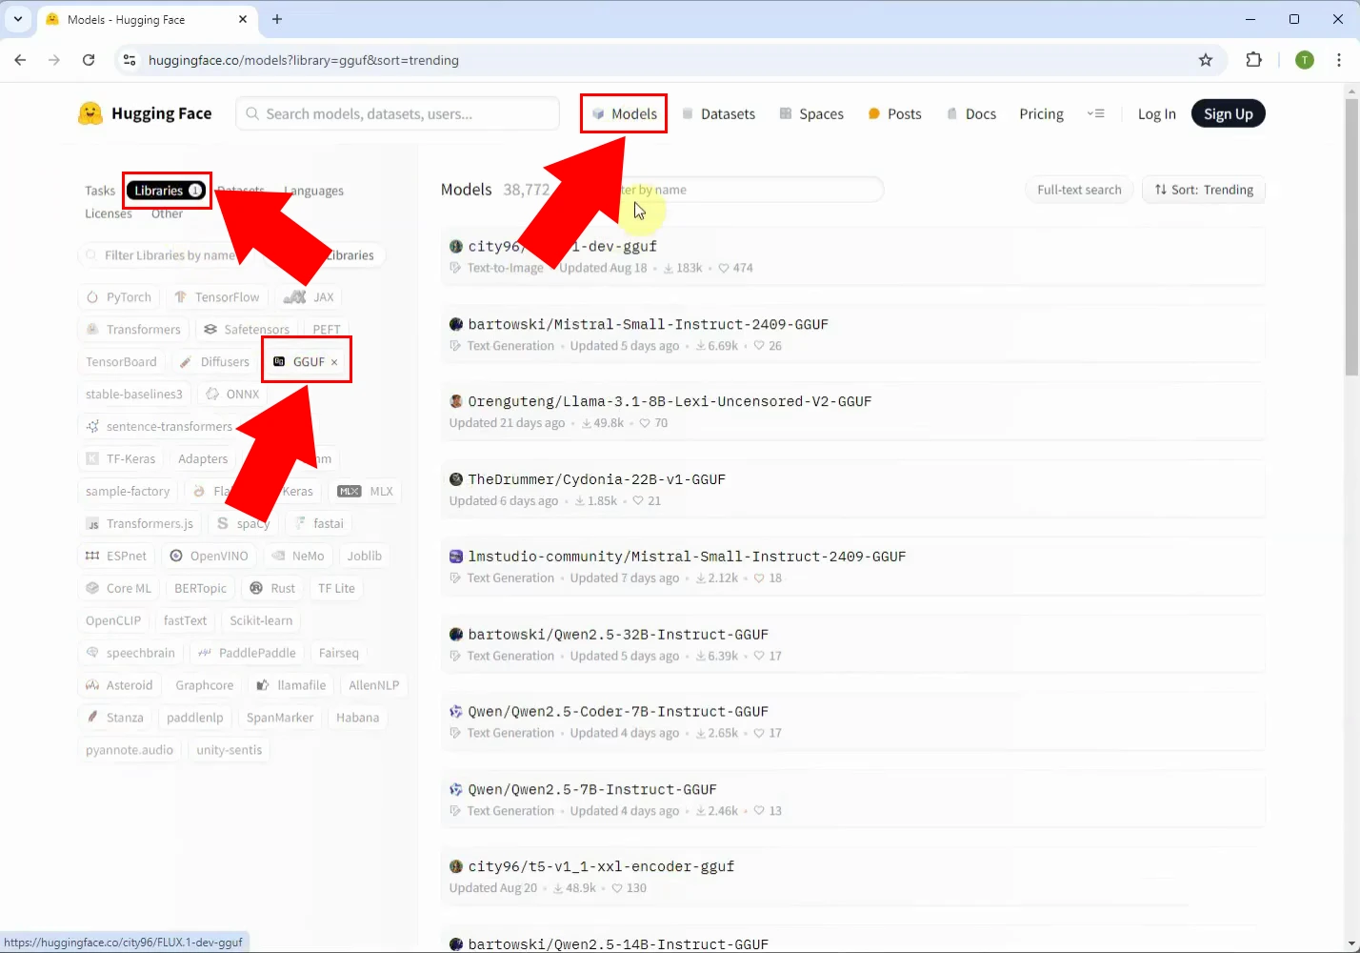The height and width of the screenshot is (953, 1360).
Task: Open the Chrome three-dot menu
Action: [1339, 60]
